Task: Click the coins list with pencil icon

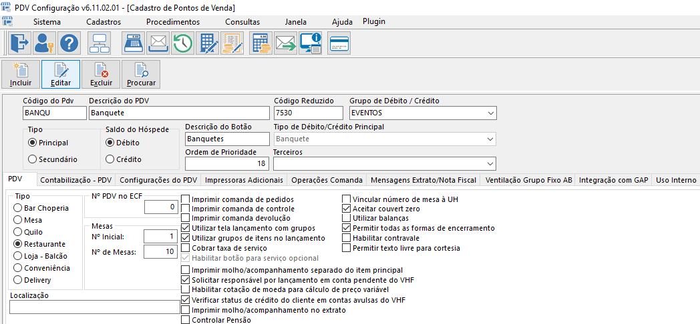Action: [232, 43]
